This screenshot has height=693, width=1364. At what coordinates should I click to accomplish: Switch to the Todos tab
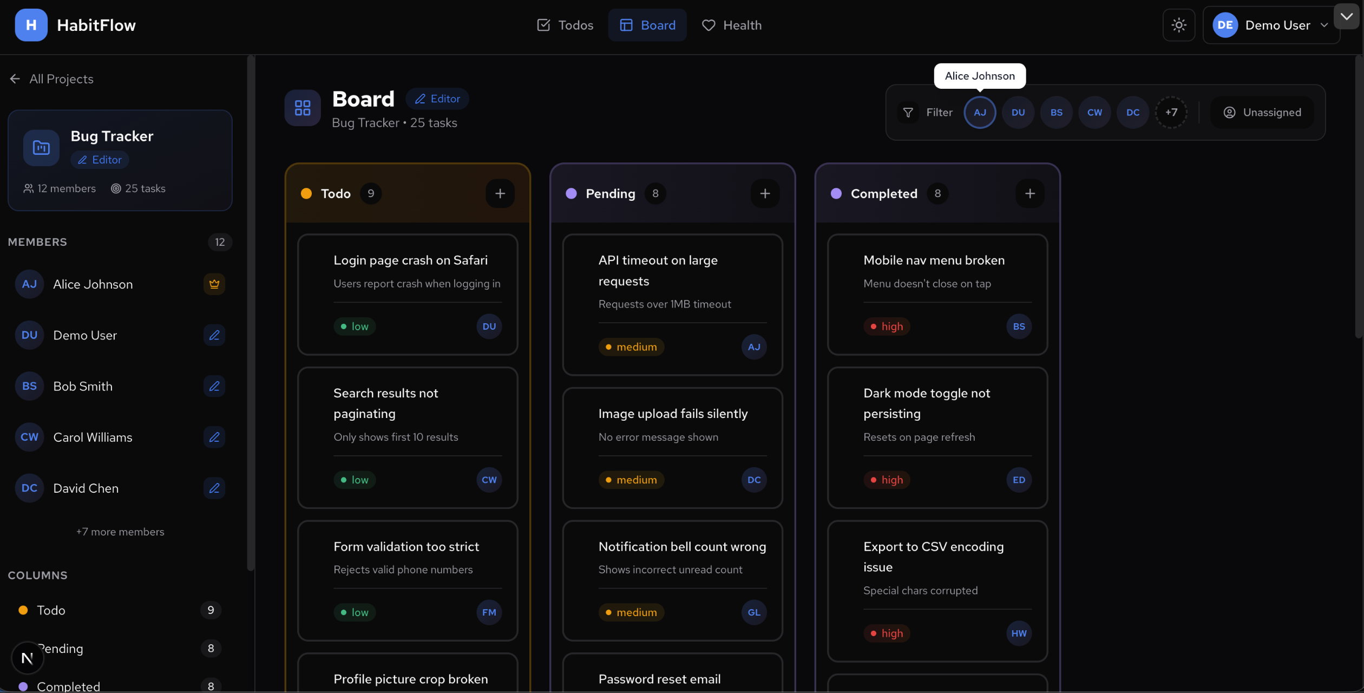click(x=565, y=25)
